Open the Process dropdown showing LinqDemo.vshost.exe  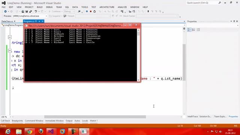(x=30, y=16)
